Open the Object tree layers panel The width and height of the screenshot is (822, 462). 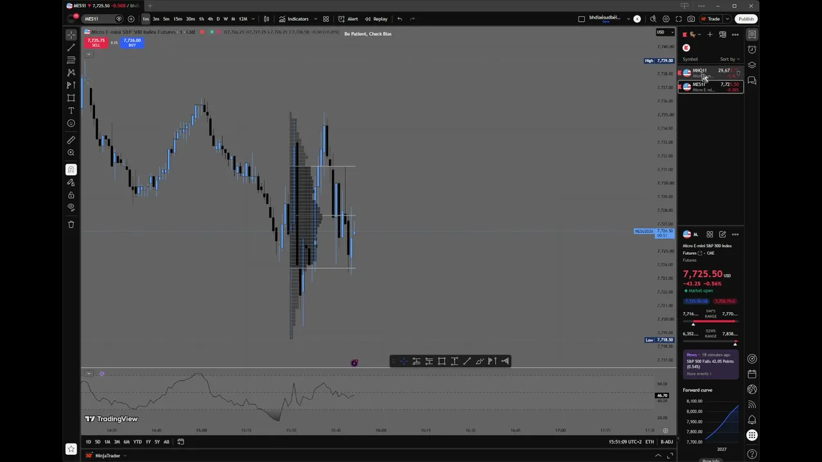click(x=752, y=65)
